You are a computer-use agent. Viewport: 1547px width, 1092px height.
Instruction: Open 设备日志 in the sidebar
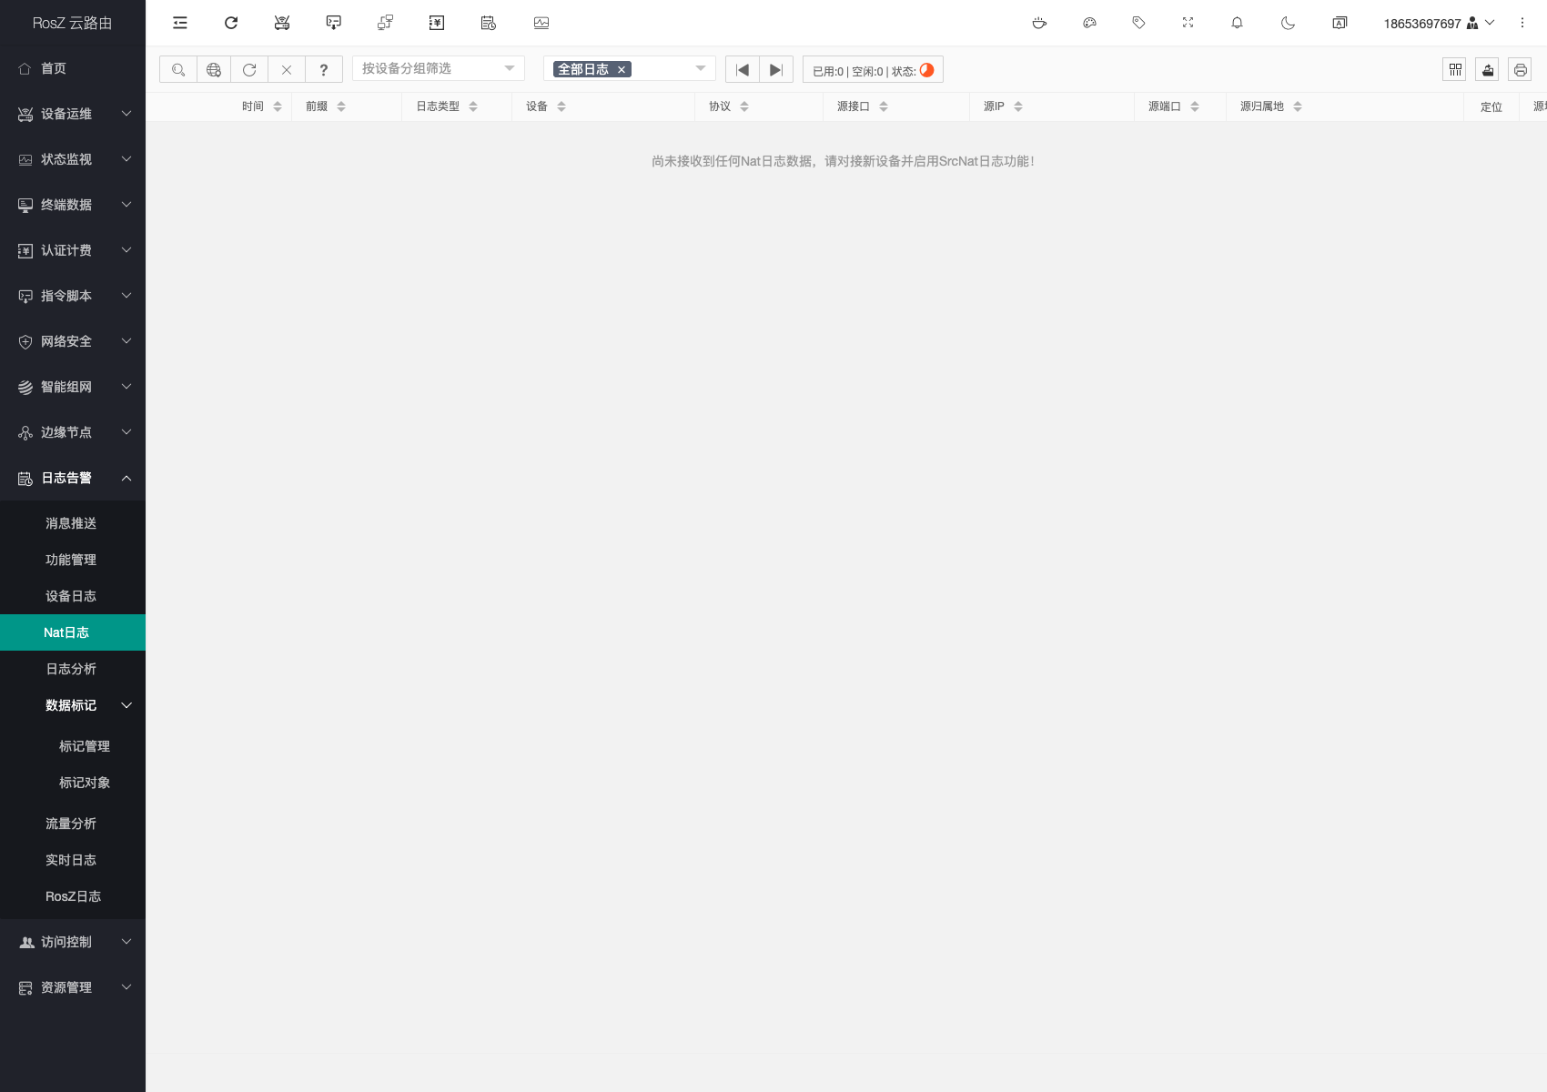click(x=71, y=596)
